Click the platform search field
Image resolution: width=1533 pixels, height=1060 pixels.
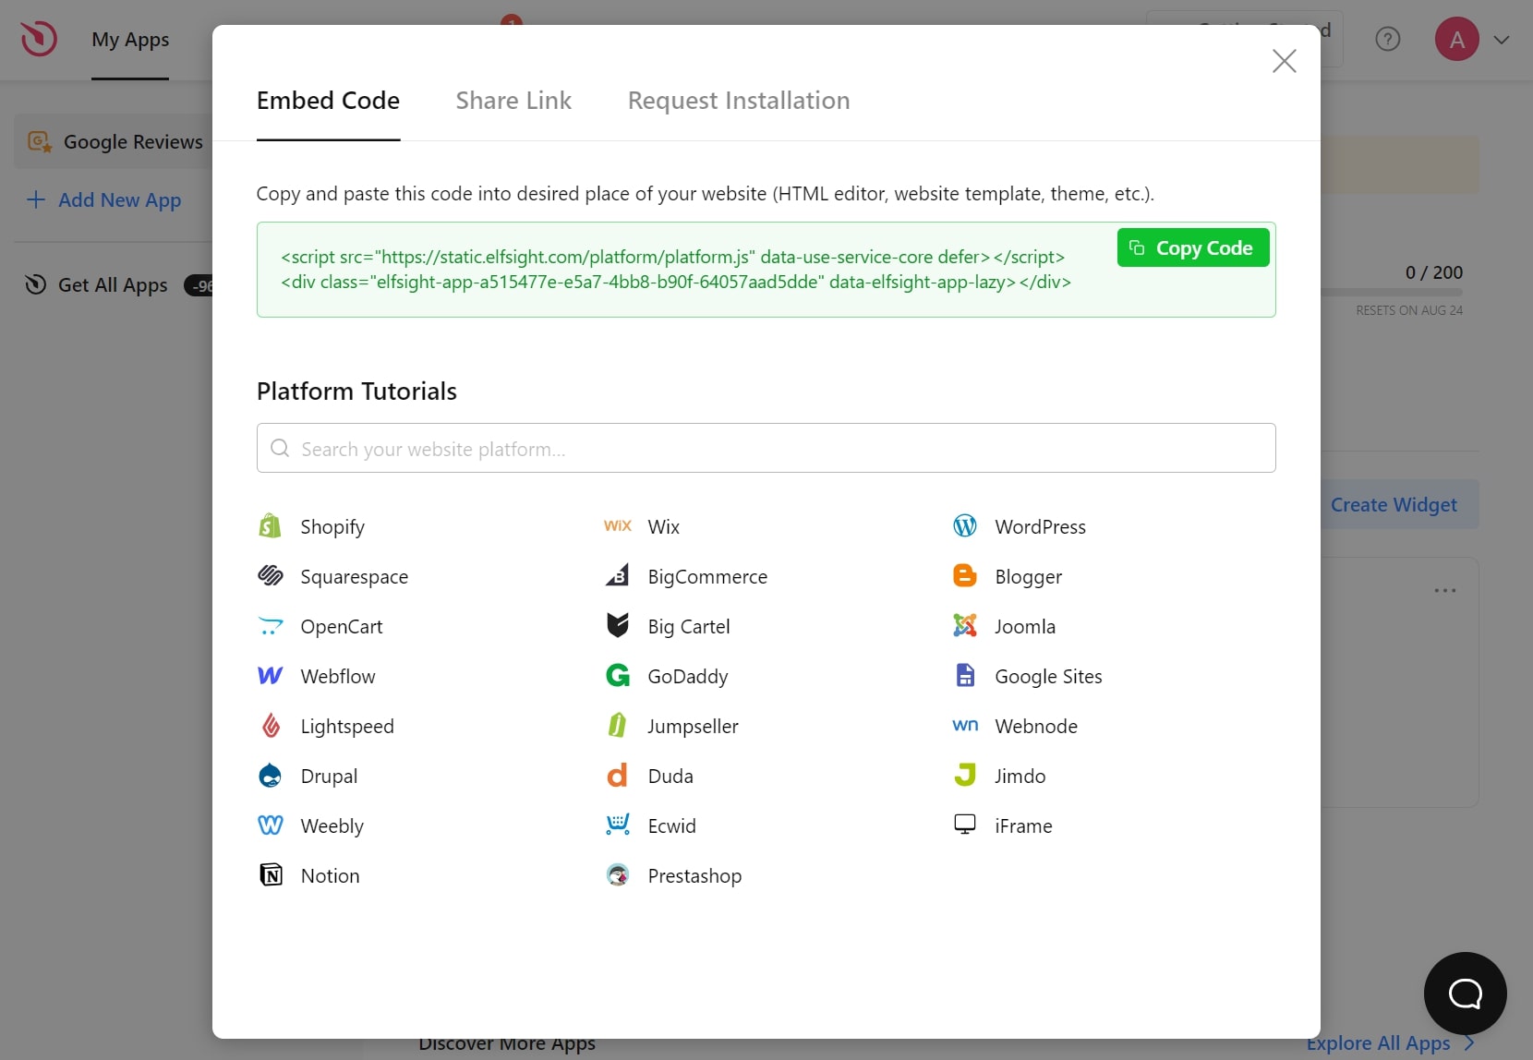click(x=766, y=449)
